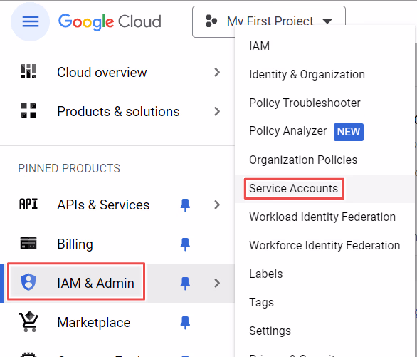The height and width of the screenshot is (357, 417).
Task: Click the Cloud overview dashboard icon
Action: (28, 71)
